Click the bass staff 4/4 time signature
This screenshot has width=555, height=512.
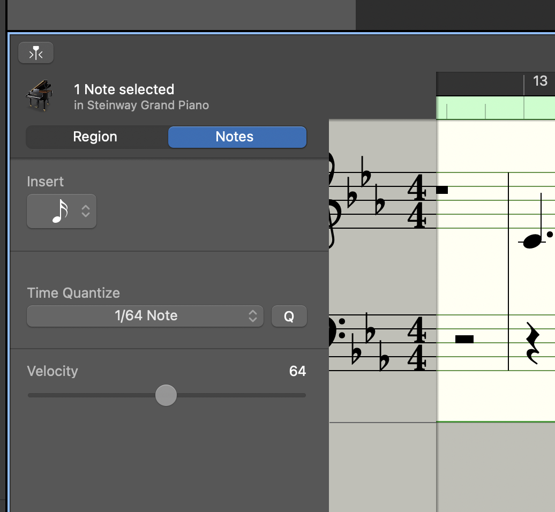(x=417, y=343)
